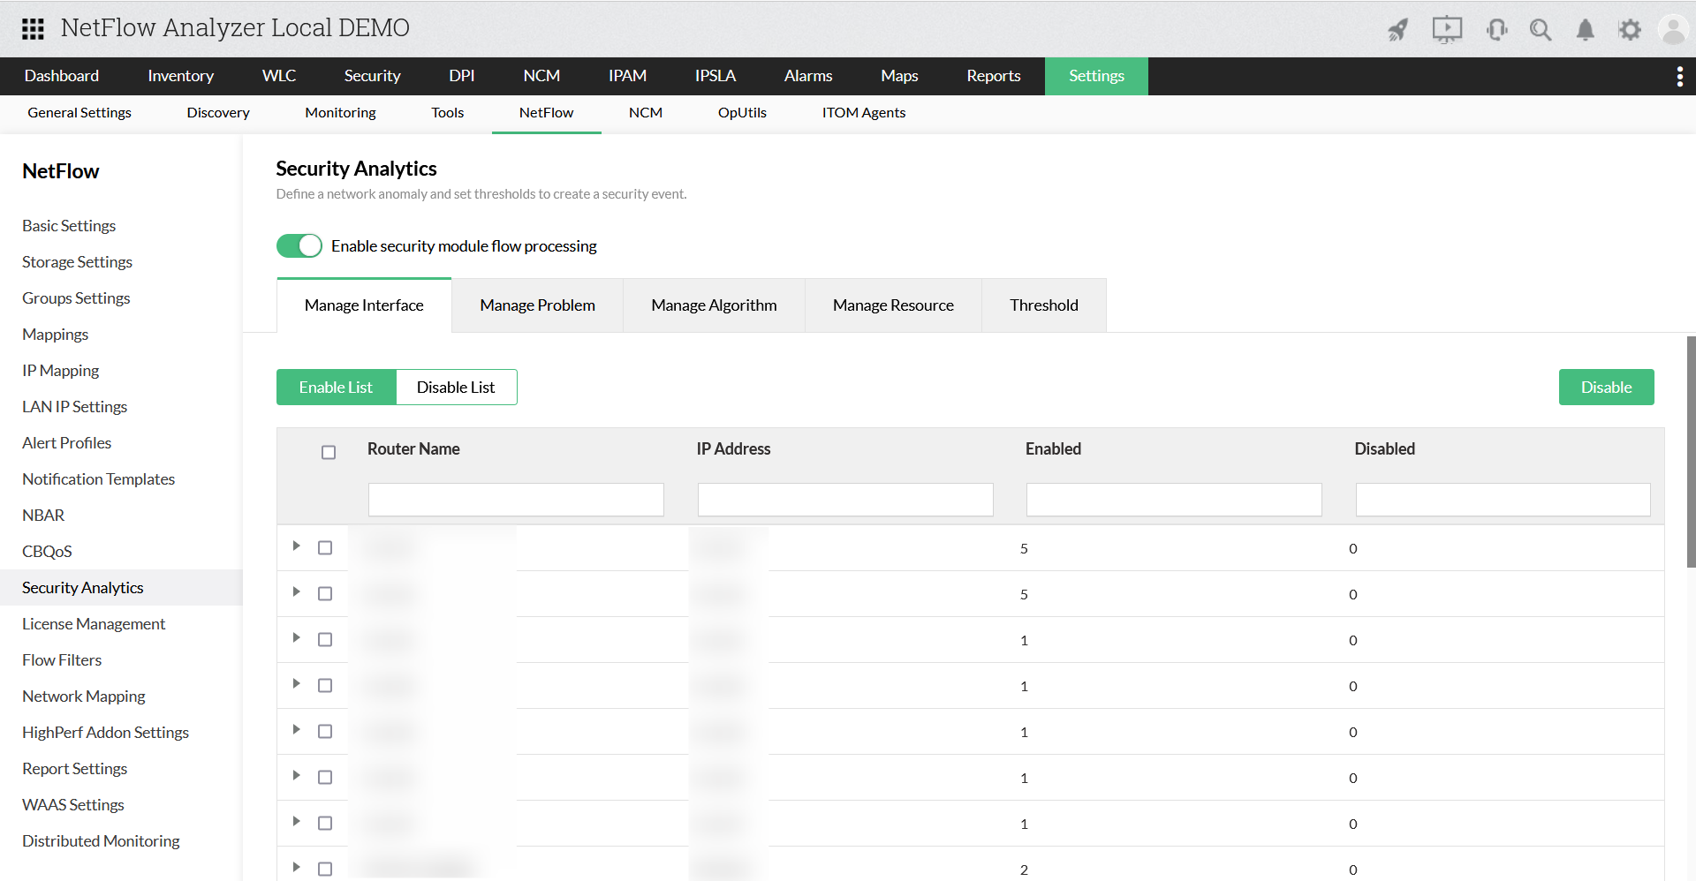Image resolution: width=1696 pixels, height=881 pixels.
Task: Expand the bottom router row
Action: coord(297,867)
